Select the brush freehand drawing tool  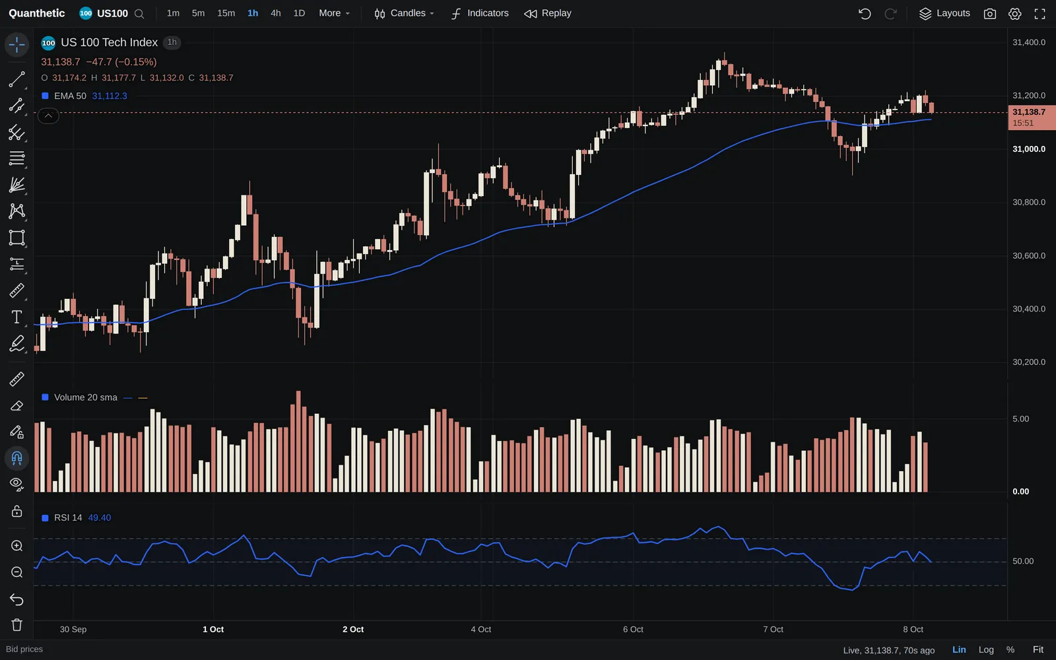16,343
